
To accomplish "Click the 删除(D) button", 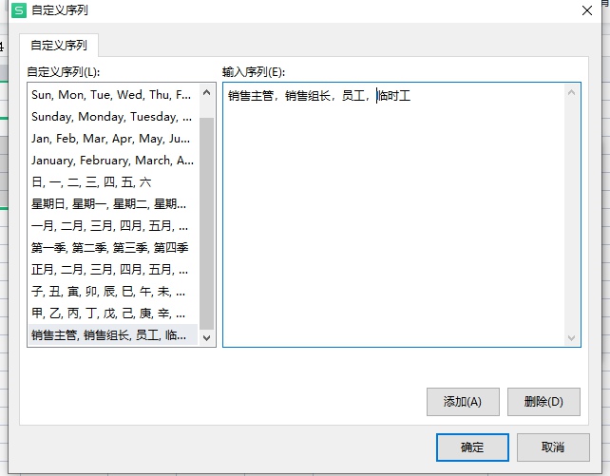I will pos(543,402).
